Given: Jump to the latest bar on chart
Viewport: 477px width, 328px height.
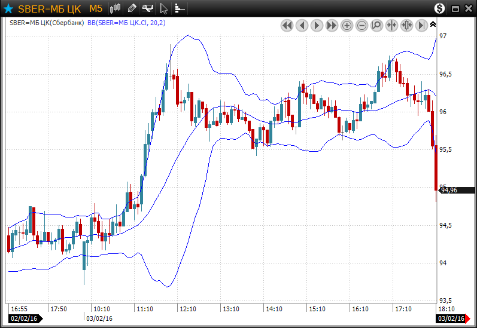Looking at the screenshot, I should (421, 25).
